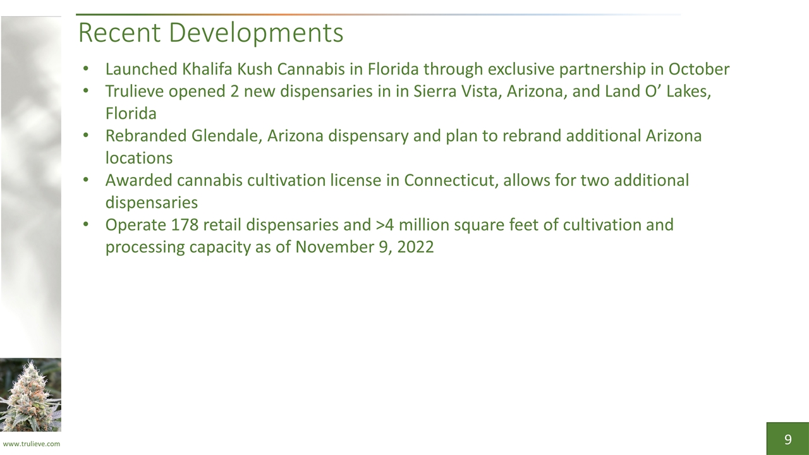Click the bullet marker beside Awarded cannabis
The image size is (809, 455).
[85, 181]
